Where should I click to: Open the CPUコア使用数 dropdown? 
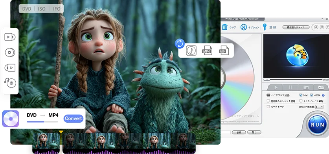coord(319,107)
